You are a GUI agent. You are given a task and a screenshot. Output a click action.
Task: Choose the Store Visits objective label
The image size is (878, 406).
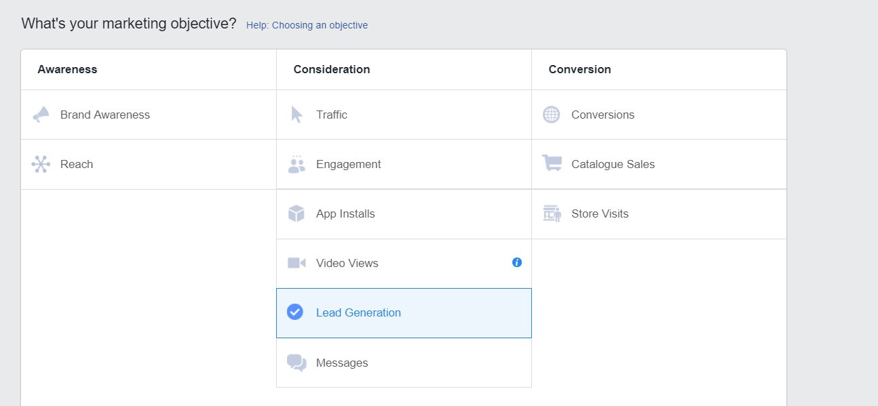[x=600, y=214]
